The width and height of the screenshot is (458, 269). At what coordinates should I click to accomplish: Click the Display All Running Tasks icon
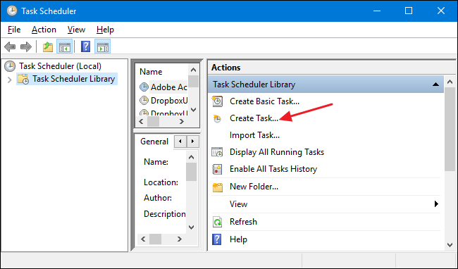point(217,152)
